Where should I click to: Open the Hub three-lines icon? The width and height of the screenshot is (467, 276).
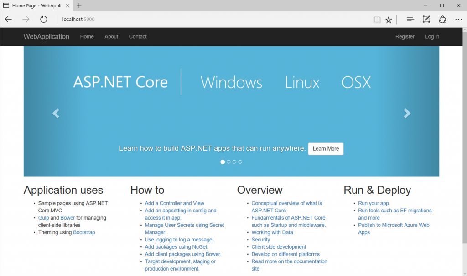point(410,19)
